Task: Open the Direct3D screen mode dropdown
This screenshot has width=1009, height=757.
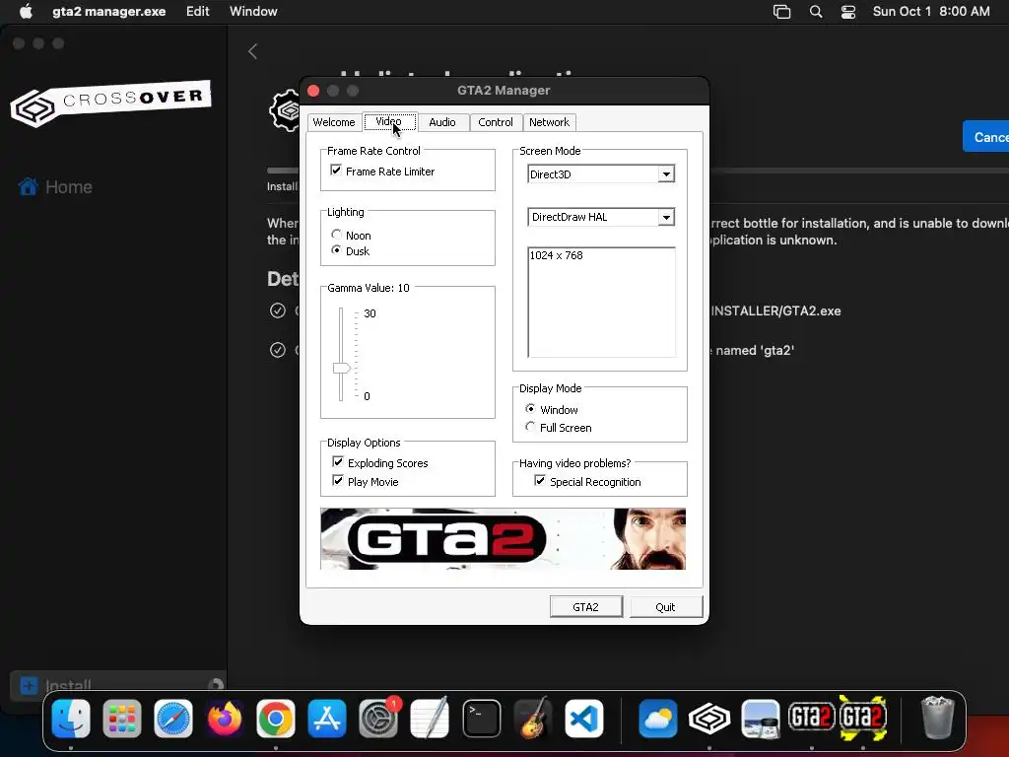Action: click(666, 174)
